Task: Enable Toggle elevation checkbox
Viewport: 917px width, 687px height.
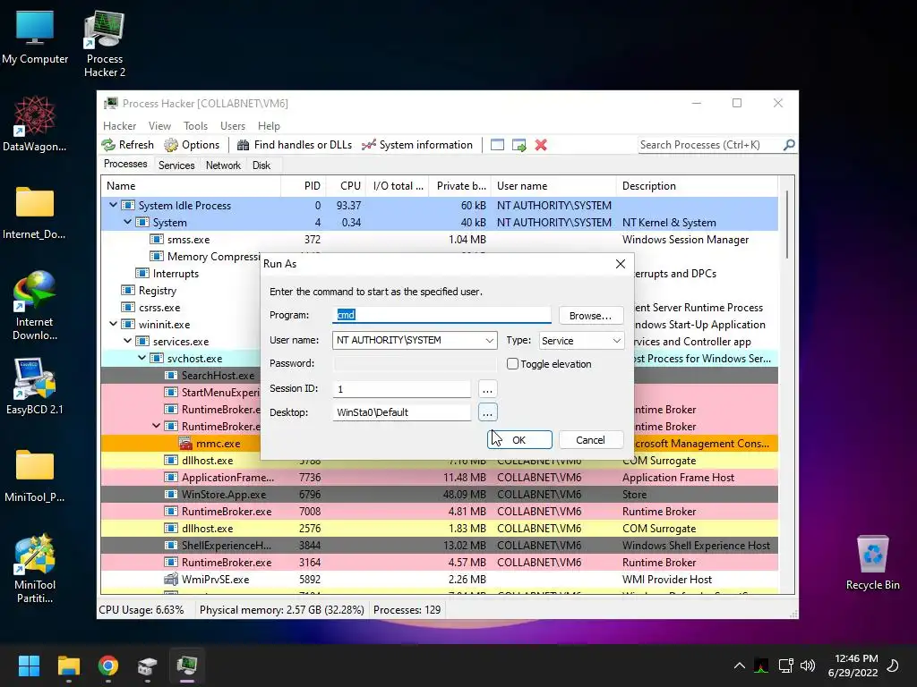Action: (x=512, y=364)
